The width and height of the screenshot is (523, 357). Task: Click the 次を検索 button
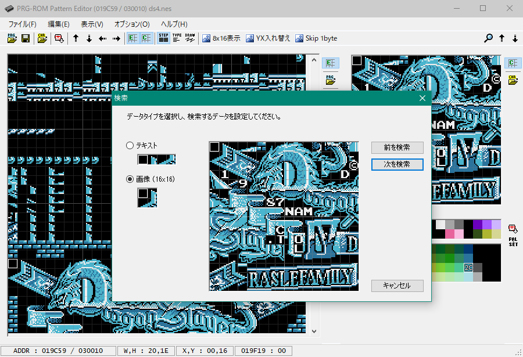click(x=397, y=164)
